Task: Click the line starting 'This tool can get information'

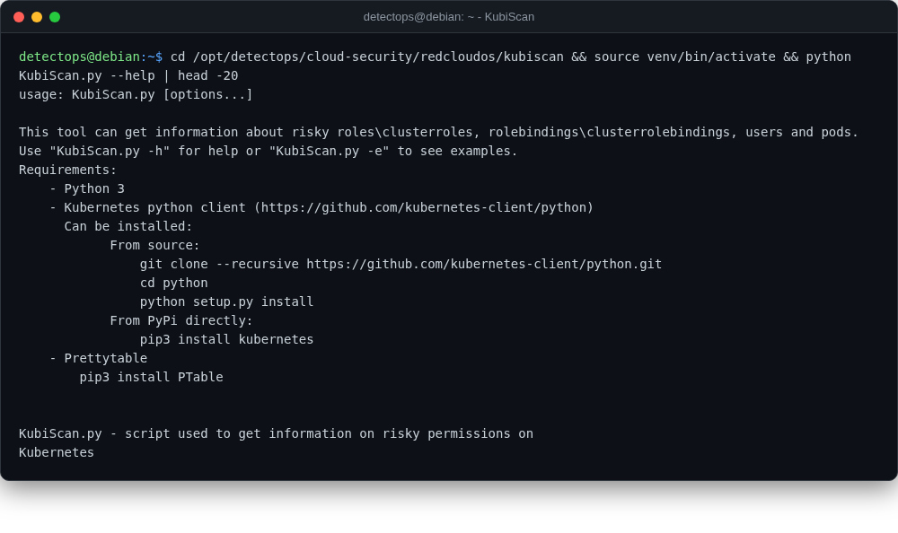Action: 439,132
